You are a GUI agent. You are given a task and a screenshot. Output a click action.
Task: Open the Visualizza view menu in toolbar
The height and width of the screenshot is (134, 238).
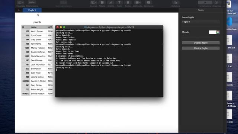coord(20,3)
